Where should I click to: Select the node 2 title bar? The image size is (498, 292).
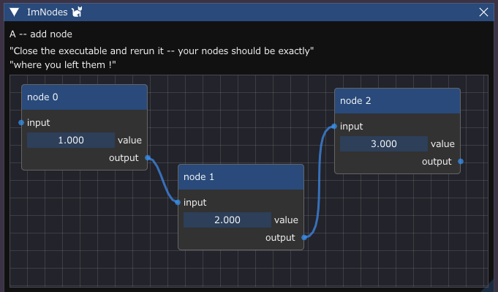[x=397, y=101]
